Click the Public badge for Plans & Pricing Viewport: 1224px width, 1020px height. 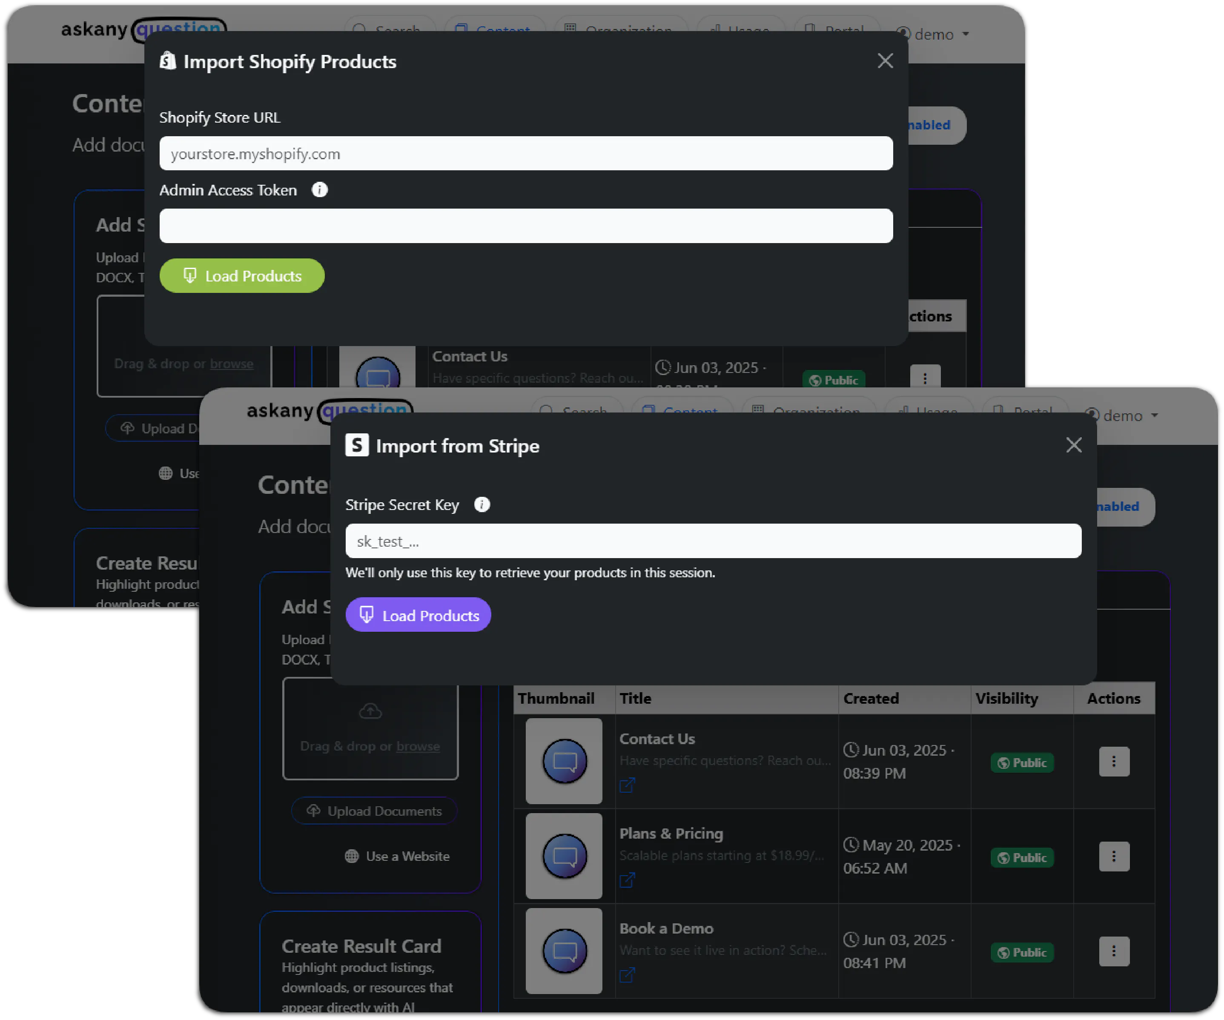(x=1022, y=857)
